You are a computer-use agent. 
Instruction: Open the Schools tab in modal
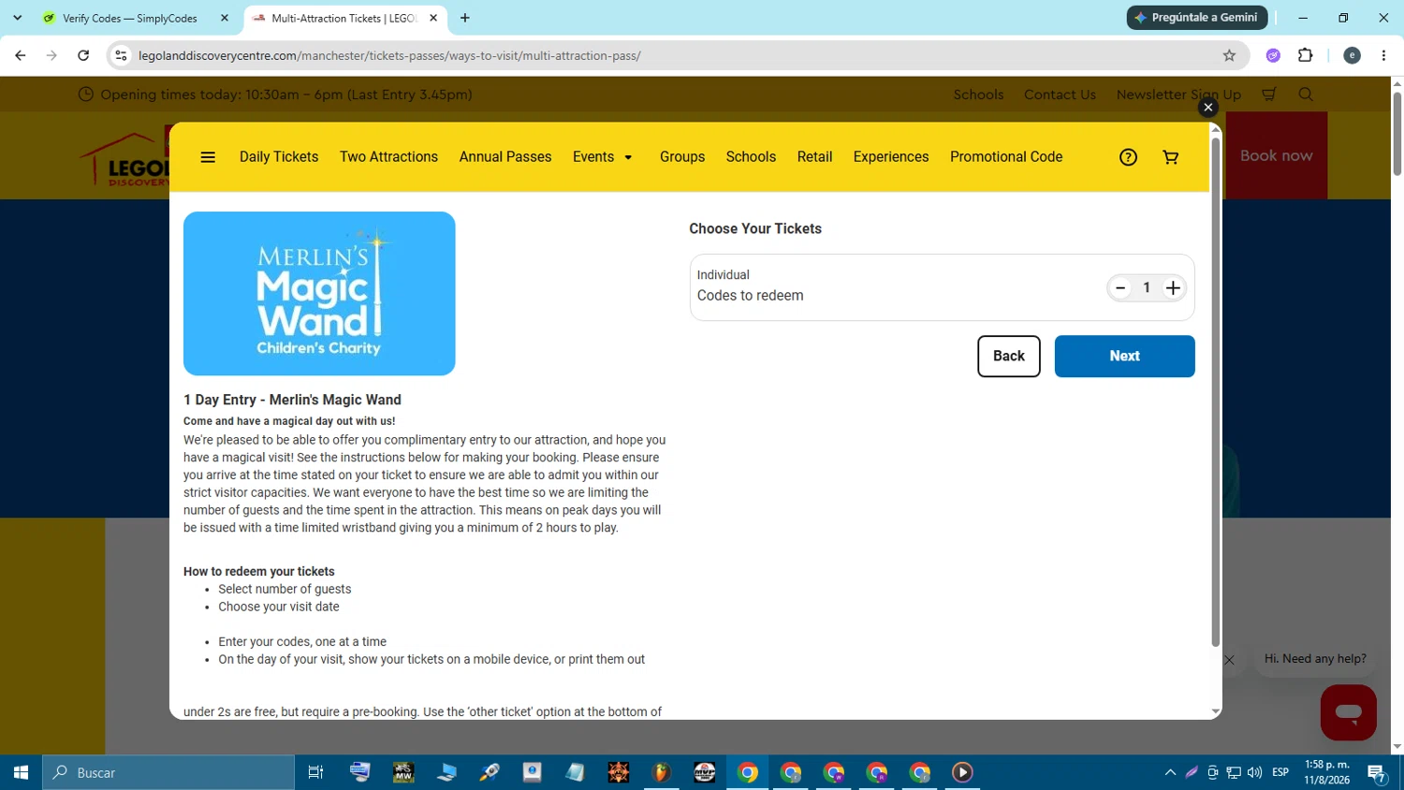point(751,157)
